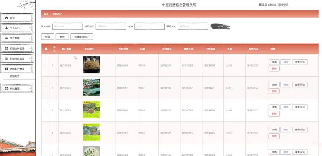The image size is (322, 156).
Task: Click the 新增 button
Action: click(x=47, y=37)
